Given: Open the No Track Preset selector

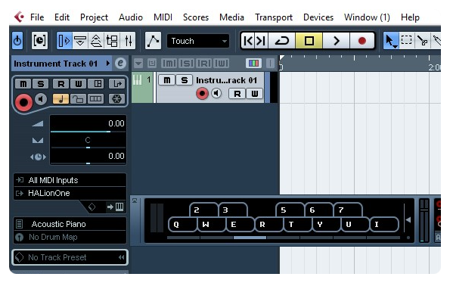Looking at the screenshot, I should click(x=70, y=257).
